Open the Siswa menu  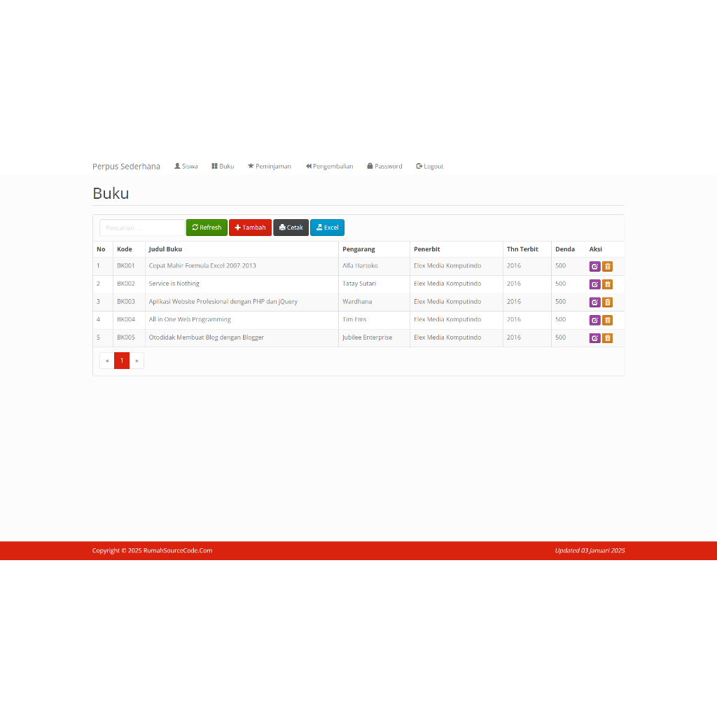pyautogui.click(x=186, y=166)
